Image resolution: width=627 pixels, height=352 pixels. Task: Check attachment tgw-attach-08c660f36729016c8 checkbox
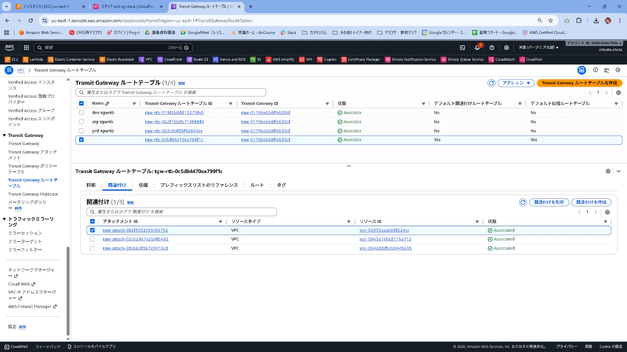92,248
